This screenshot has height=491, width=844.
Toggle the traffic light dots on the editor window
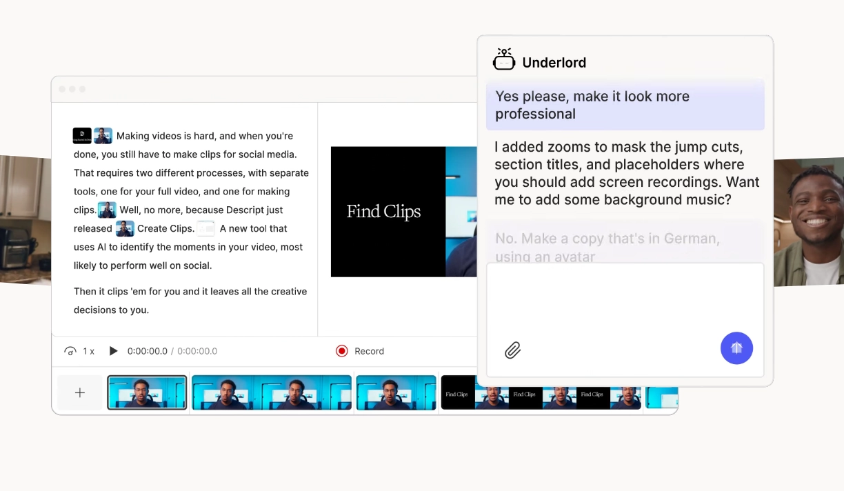(72, 88)
